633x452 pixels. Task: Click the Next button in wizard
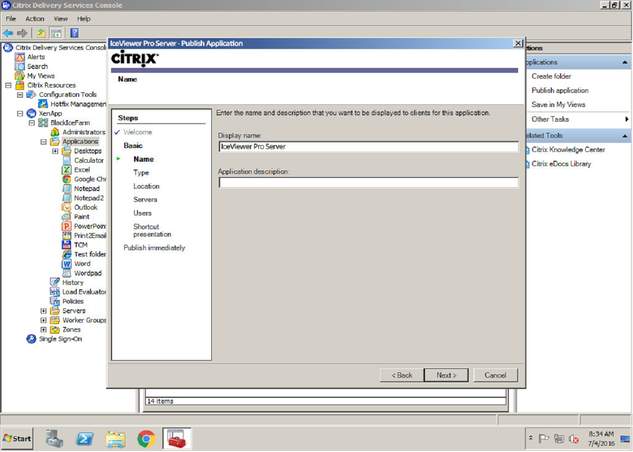click(x=446, y=375)
